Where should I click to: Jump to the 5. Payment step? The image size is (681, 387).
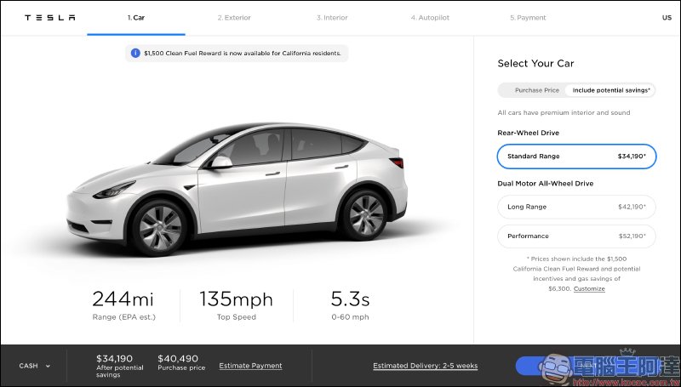tap(528, 17)
